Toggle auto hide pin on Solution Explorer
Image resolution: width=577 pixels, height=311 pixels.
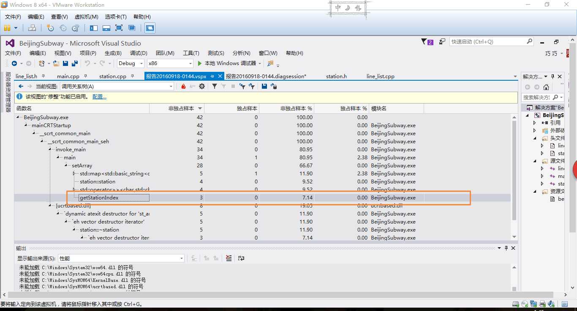click(553, 76)
